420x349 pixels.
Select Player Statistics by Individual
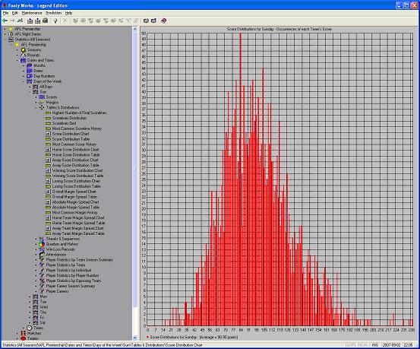(68, 270)
